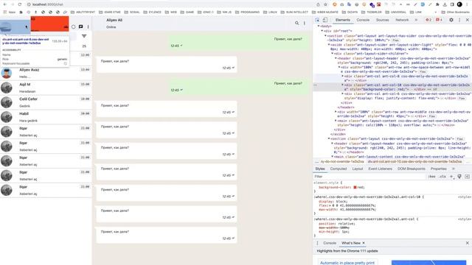Close the DevTools bottom drawer

tap(467, 243)
